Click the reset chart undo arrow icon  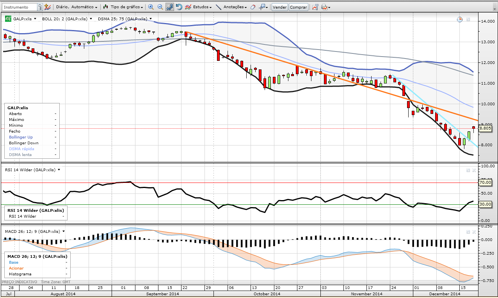point(179,7)
